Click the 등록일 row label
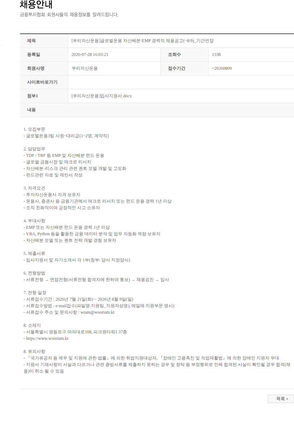The image size is (294, 423). click(x=34, y=55)
